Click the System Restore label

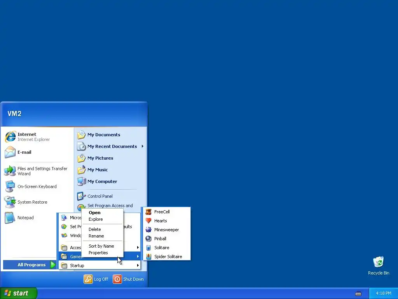point(32,202)
